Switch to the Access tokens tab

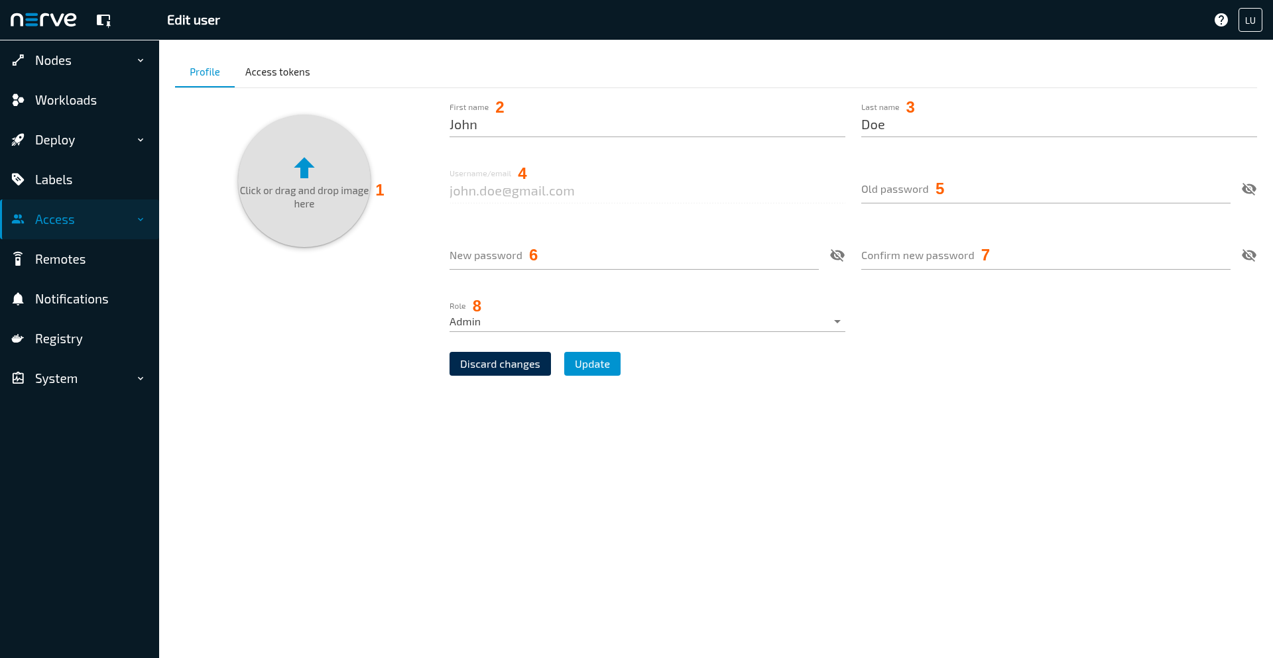pyautogui.click(x=277, y=72)
